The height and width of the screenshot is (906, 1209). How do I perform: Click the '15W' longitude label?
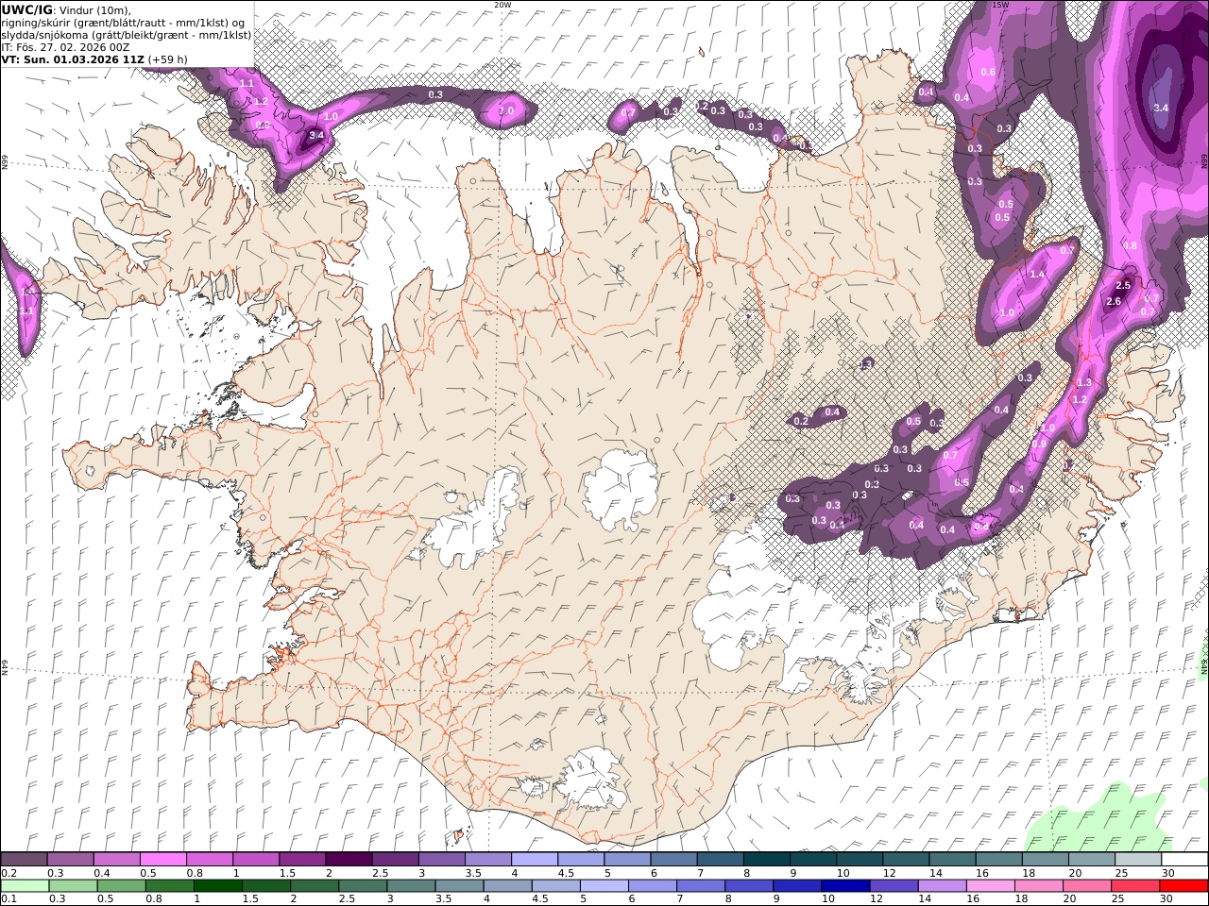pyautogui.click(x=1000, y=5)
